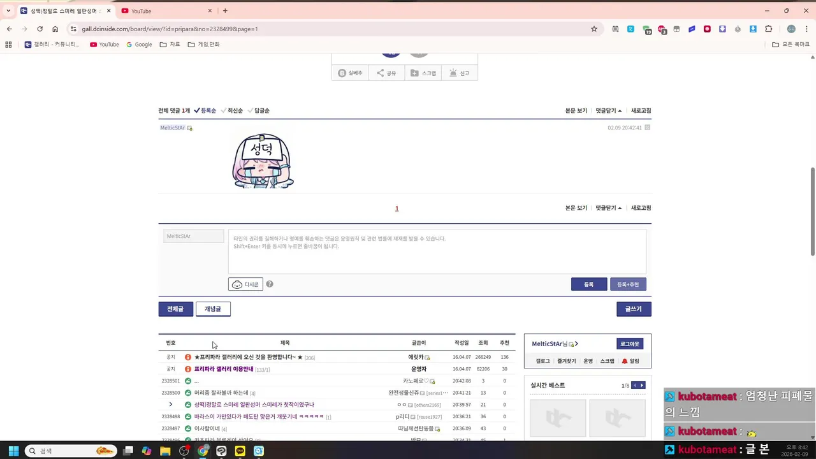Open 프리파라 갤러리 이용안내 notice
The width and height of the screenshot is (816, 459).
point(224,369)
